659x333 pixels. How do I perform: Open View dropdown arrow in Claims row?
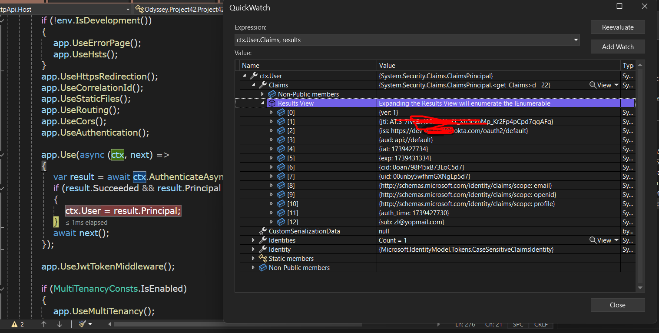(x=616, y=85)
